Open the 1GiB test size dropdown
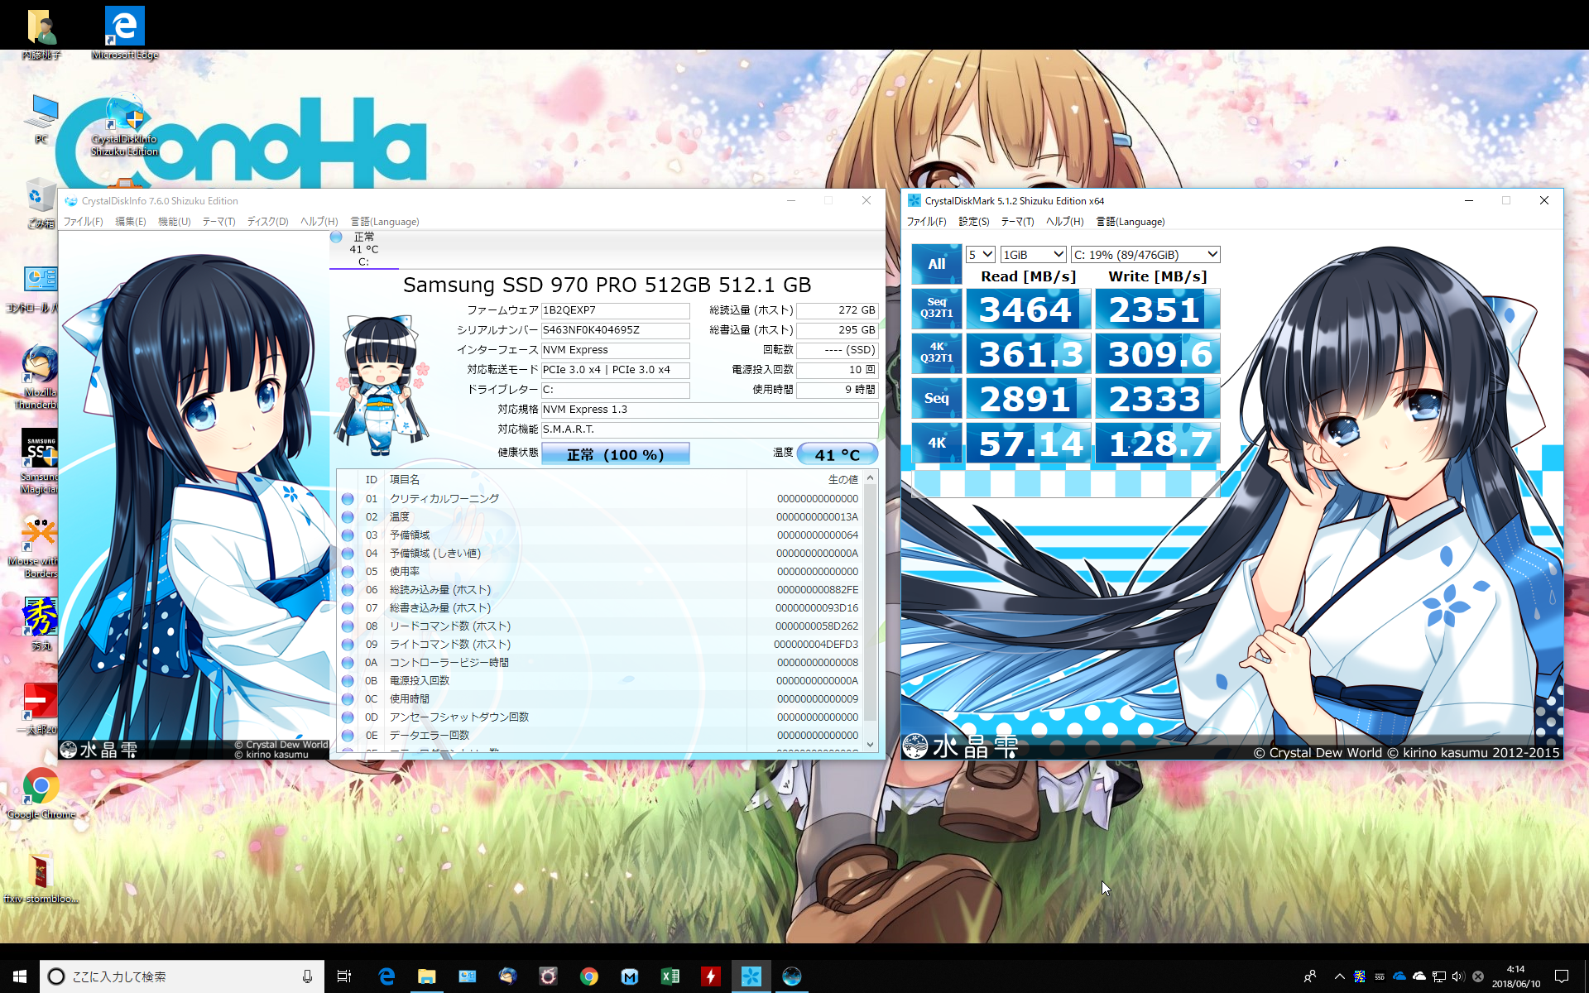The height and width of the screenshot is (993, 1589). point(1033,255)
